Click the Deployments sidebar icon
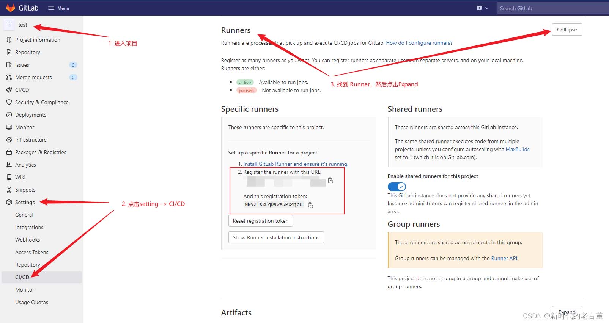The height and width of the screenshot is (323, 609). click(x=9, y=115)
